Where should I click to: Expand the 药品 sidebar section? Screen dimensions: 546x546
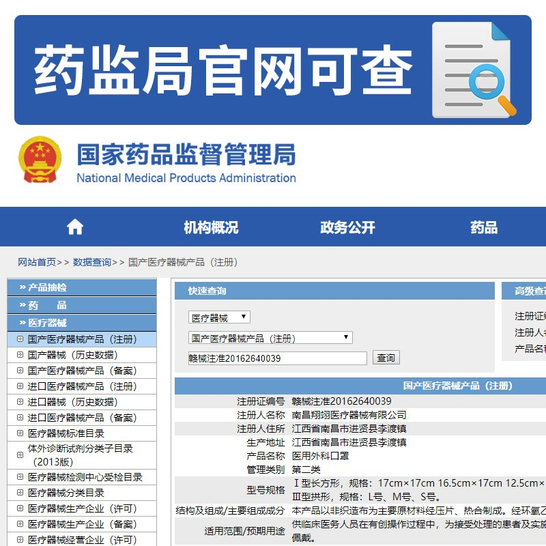(81, 305)
